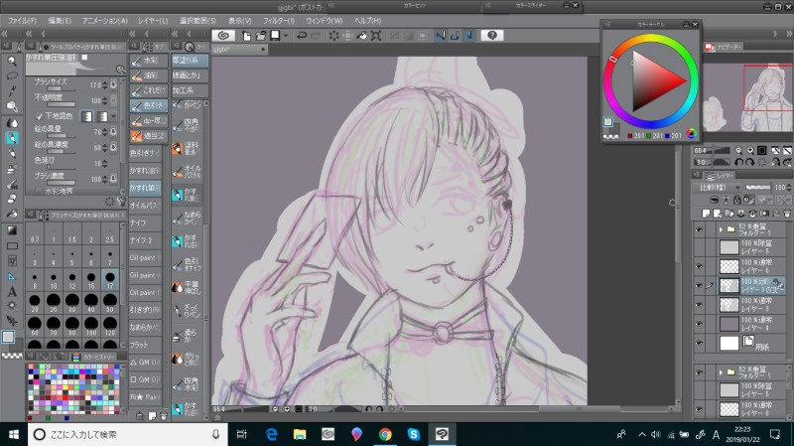Click the clear/delete dotted-circle icon in command bar
794x446 pixels.
tap(334, 36)
